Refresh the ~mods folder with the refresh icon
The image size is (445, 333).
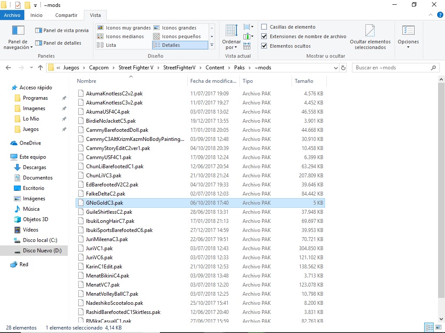344,67
